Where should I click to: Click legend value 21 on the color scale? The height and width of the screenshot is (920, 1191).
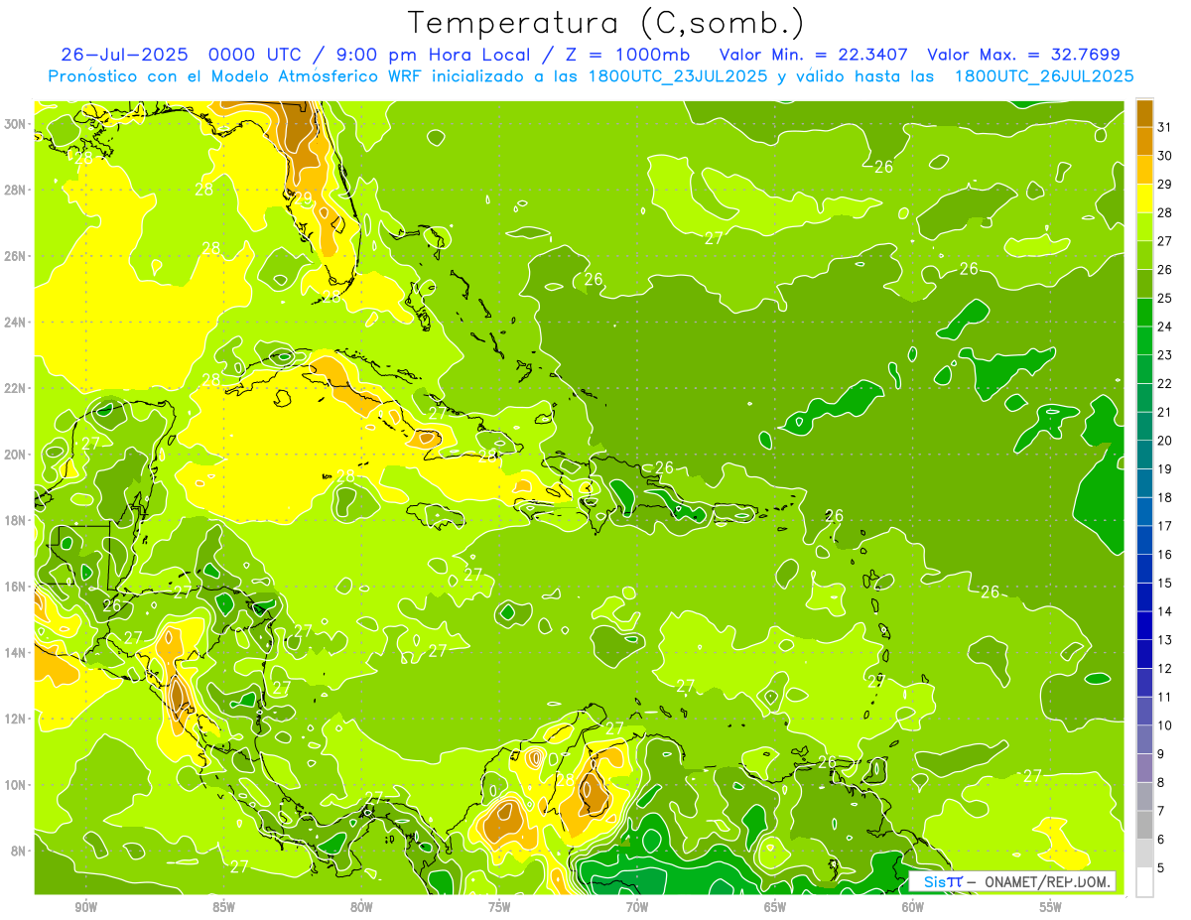(x=1164, y=412)
